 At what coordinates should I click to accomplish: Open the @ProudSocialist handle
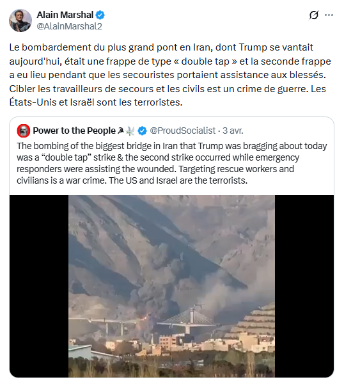(183, 131)
